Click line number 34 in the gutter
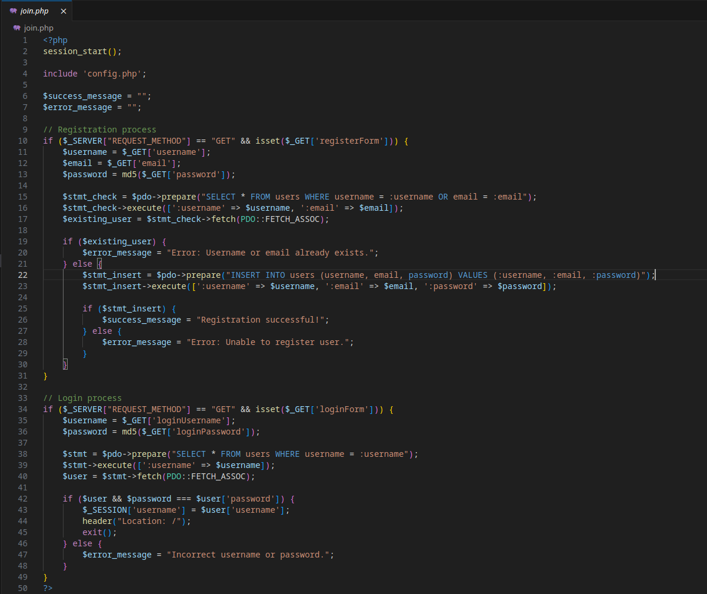This screenshot has width=707, height=594. (x=22, y=409)
